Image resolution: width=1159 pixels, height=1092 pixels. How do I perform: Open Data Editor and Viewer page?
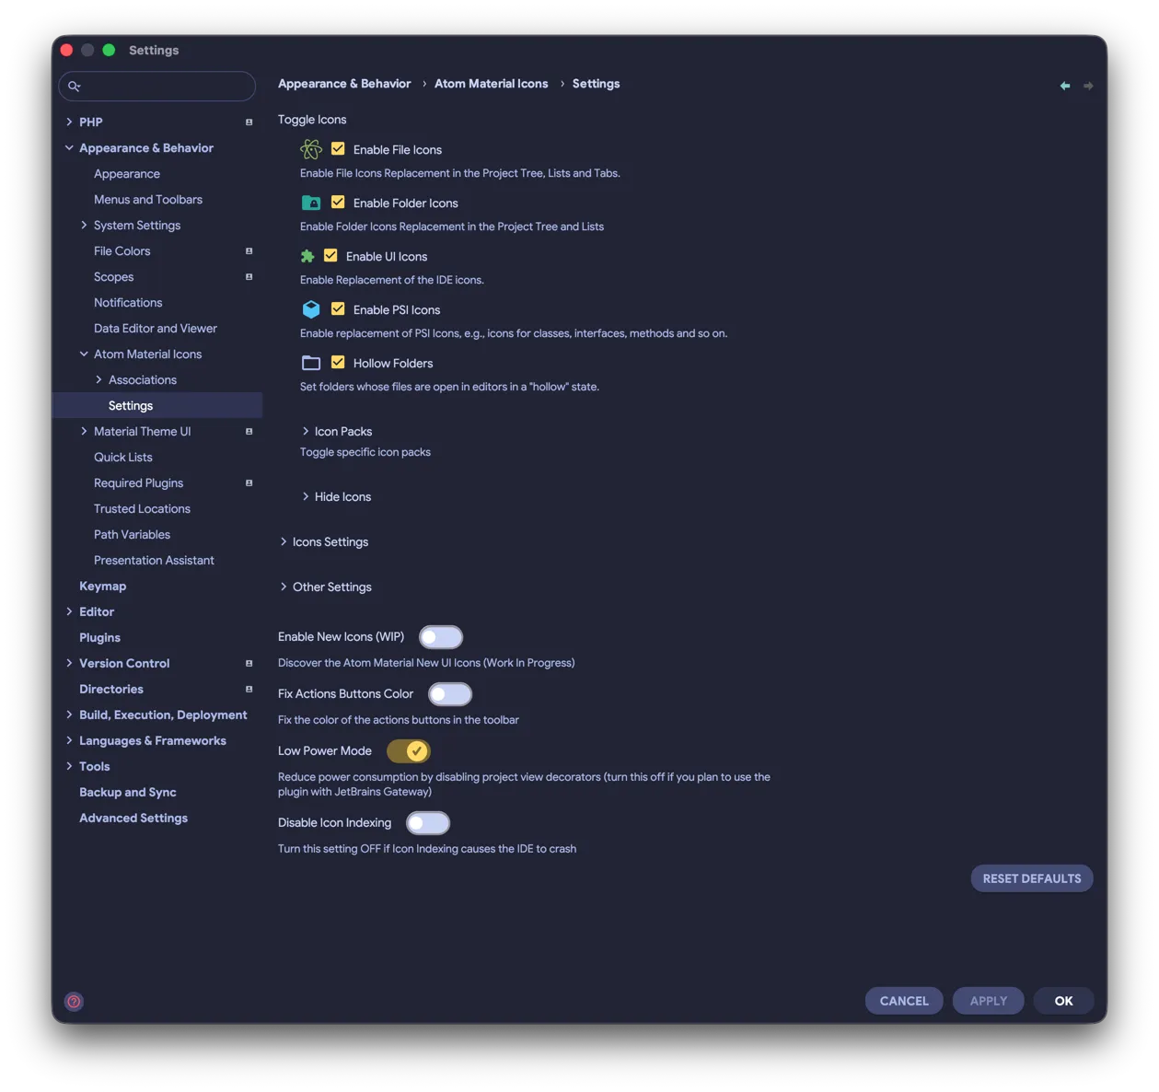156,328
